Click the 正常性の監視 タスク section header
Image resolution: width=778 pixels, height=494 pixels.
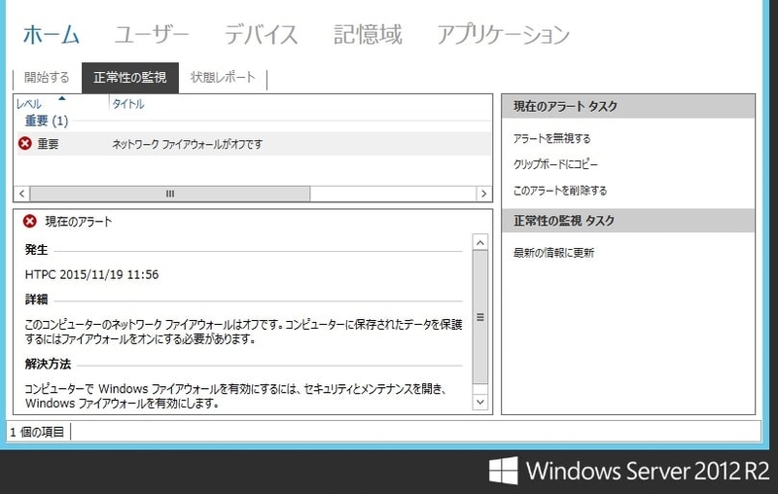(628, 221)
